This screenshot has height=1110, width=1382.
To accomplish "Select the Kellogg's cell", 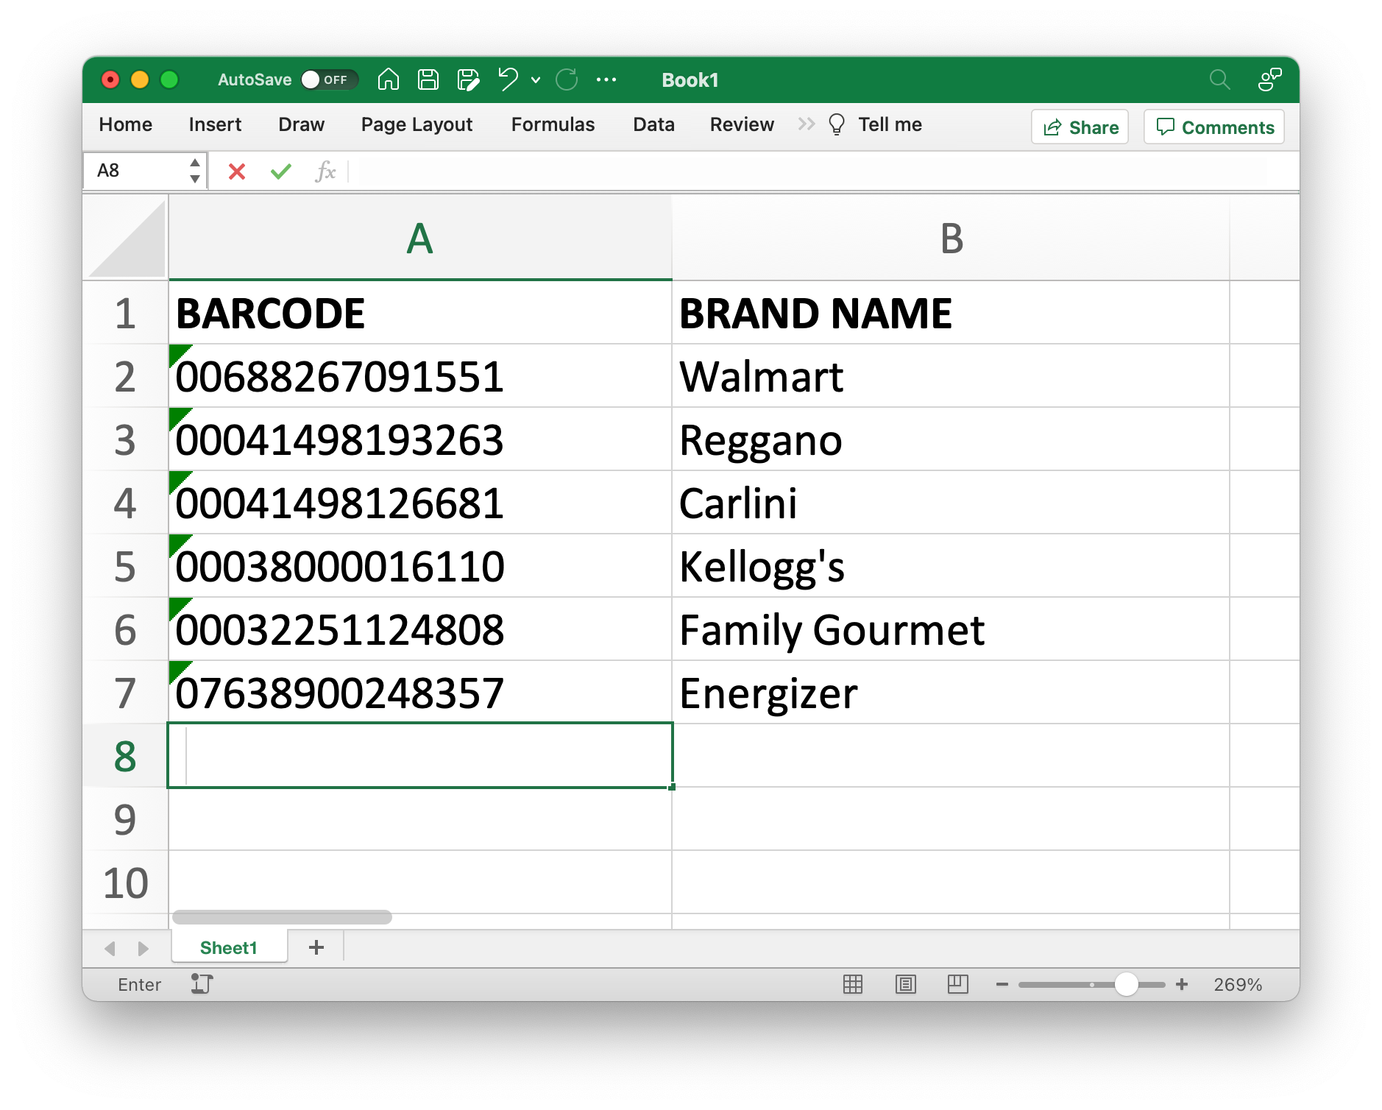I will [951, 566].
